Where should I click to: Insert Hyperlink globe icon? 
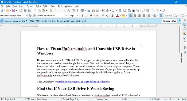[120, 10]
